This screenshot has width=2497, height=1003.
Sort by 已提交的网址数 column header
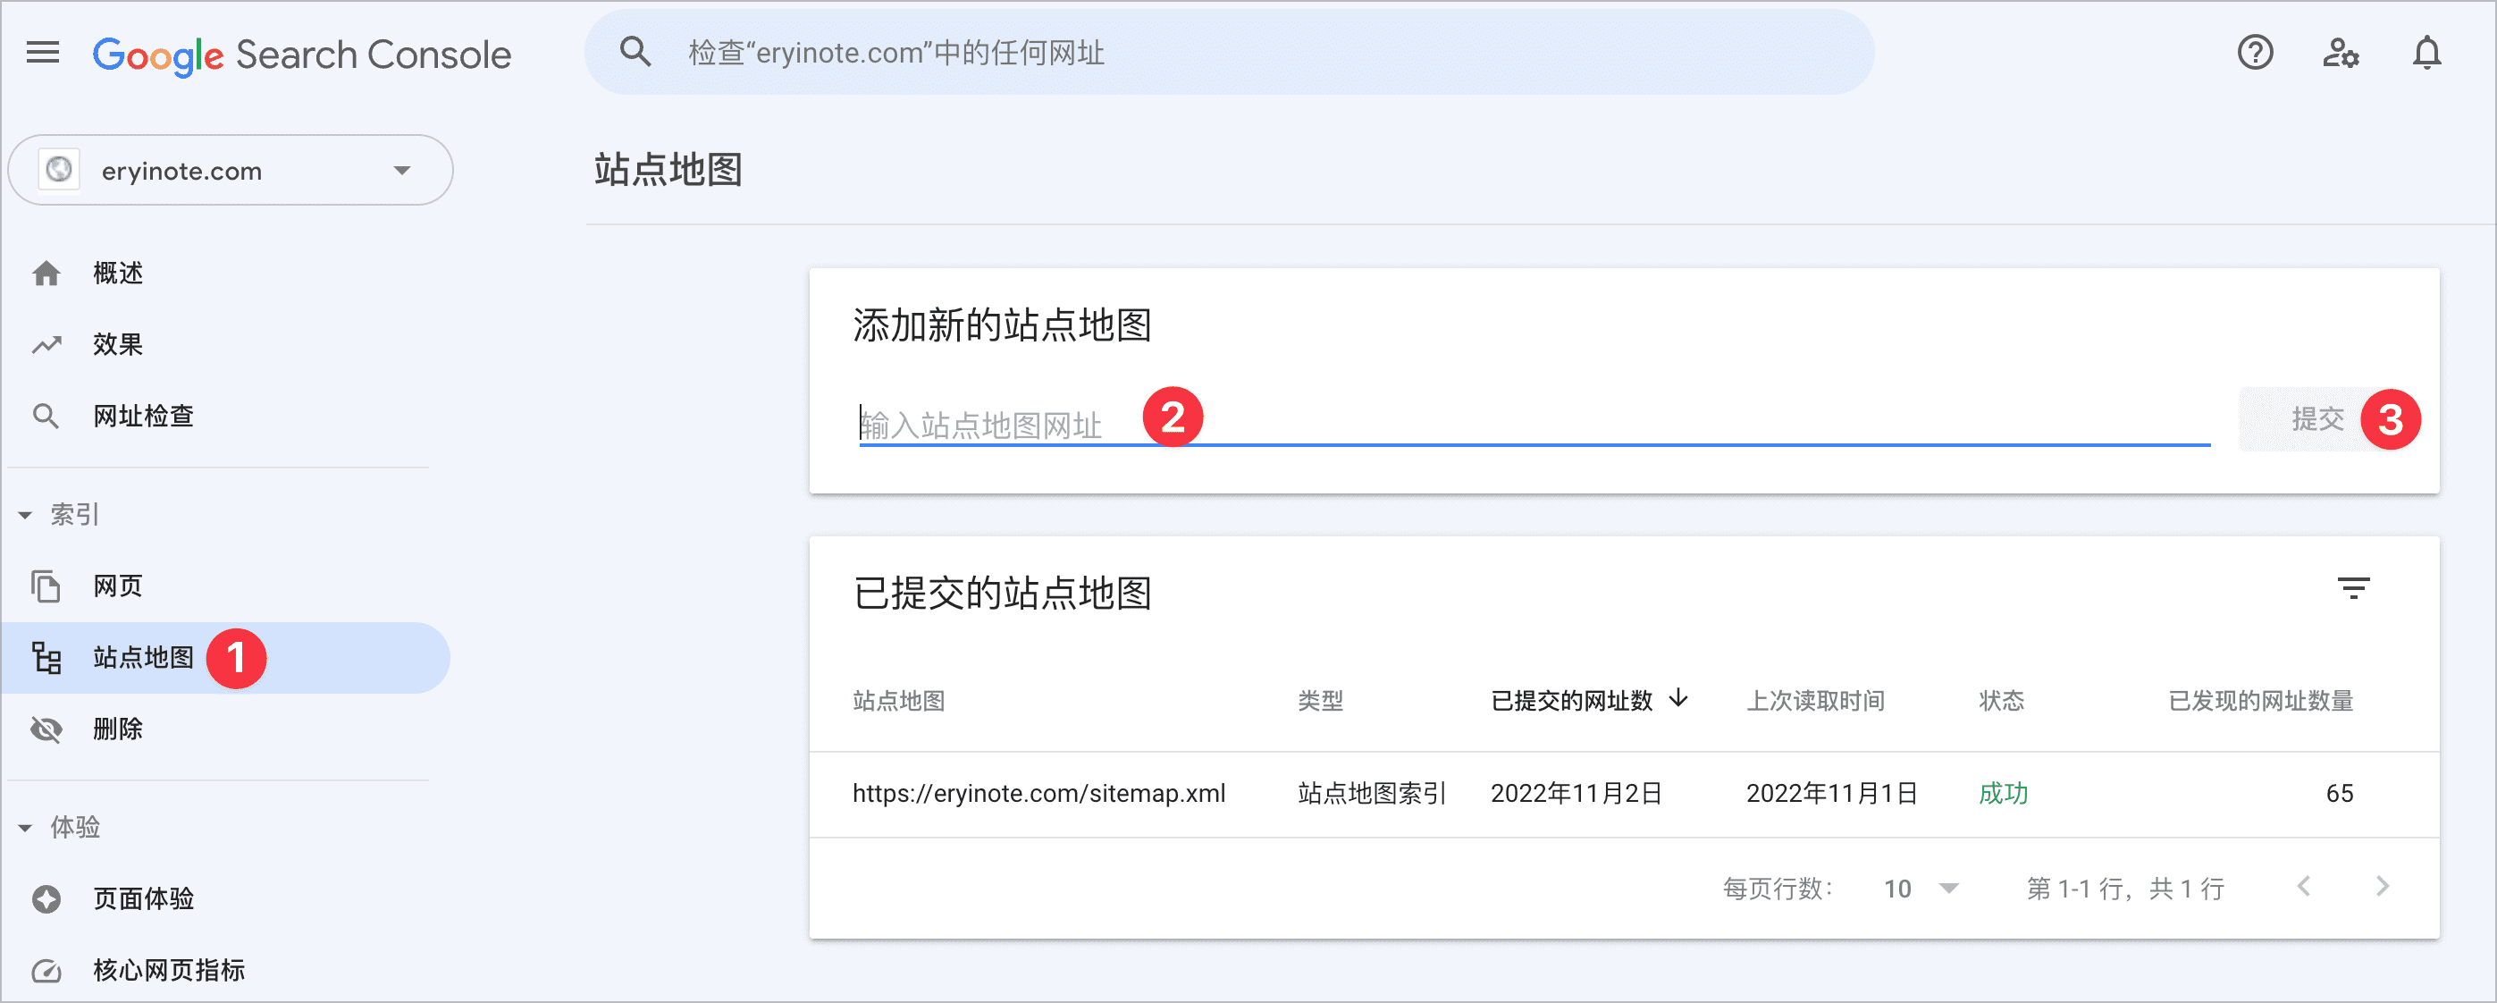(1571, 700)
